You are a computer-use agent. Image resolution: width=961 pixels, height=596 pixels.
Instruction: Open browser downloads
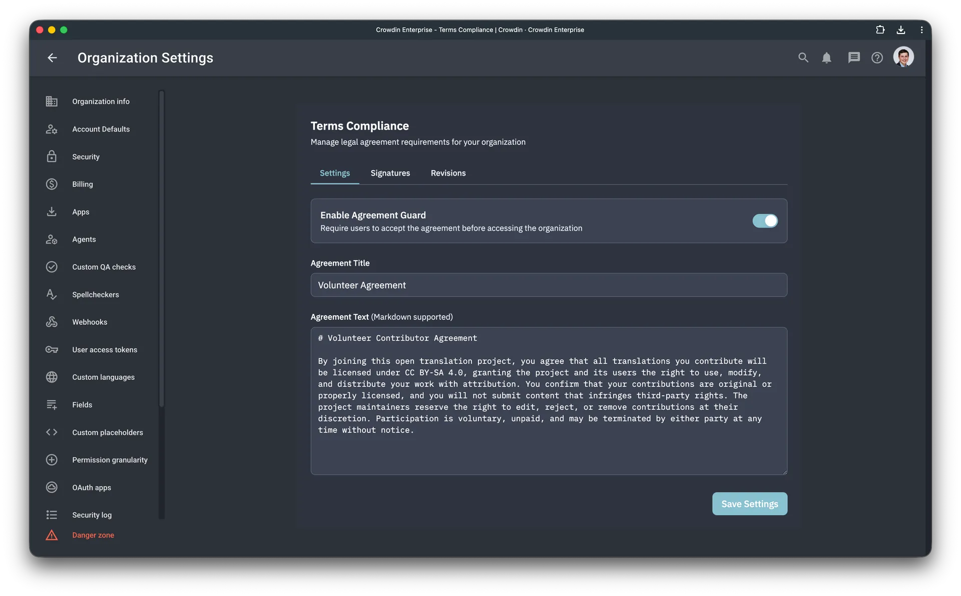coord(900,30)
